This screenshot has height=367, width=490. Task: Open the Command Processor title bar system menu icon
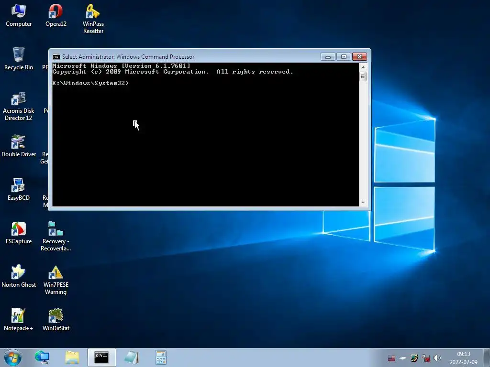pos(56,57)
